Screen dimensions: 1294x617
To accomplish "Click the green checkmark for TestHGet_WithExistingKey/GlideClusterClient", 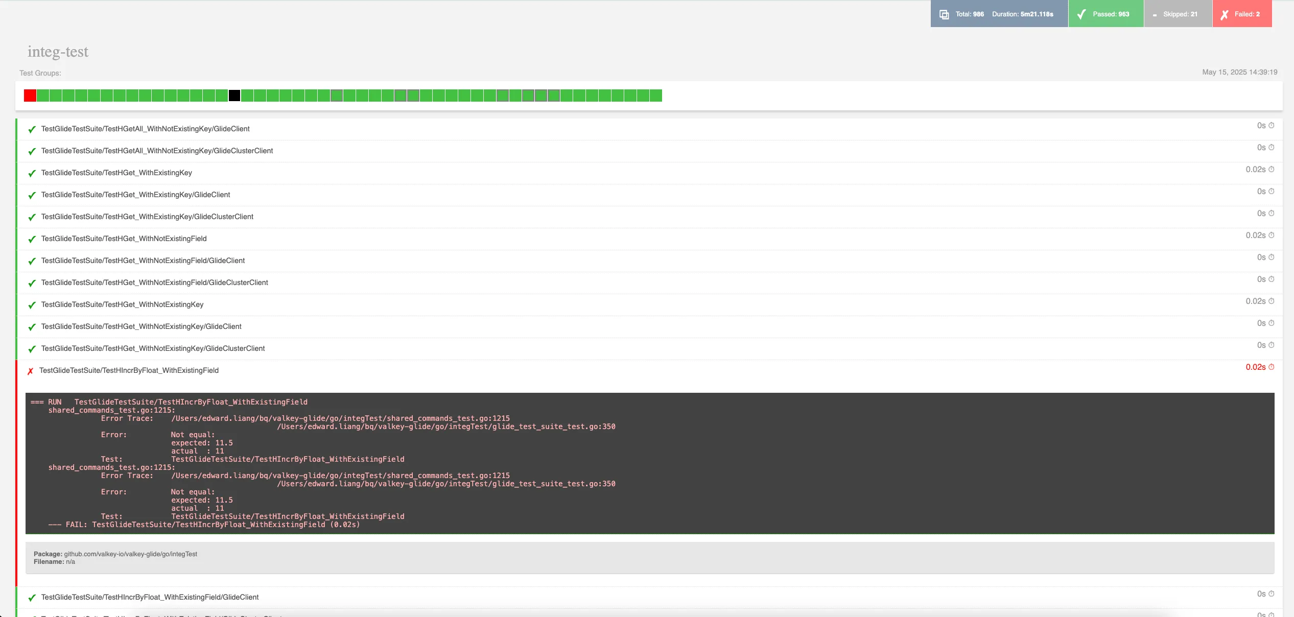I will [x=32, y=217].
